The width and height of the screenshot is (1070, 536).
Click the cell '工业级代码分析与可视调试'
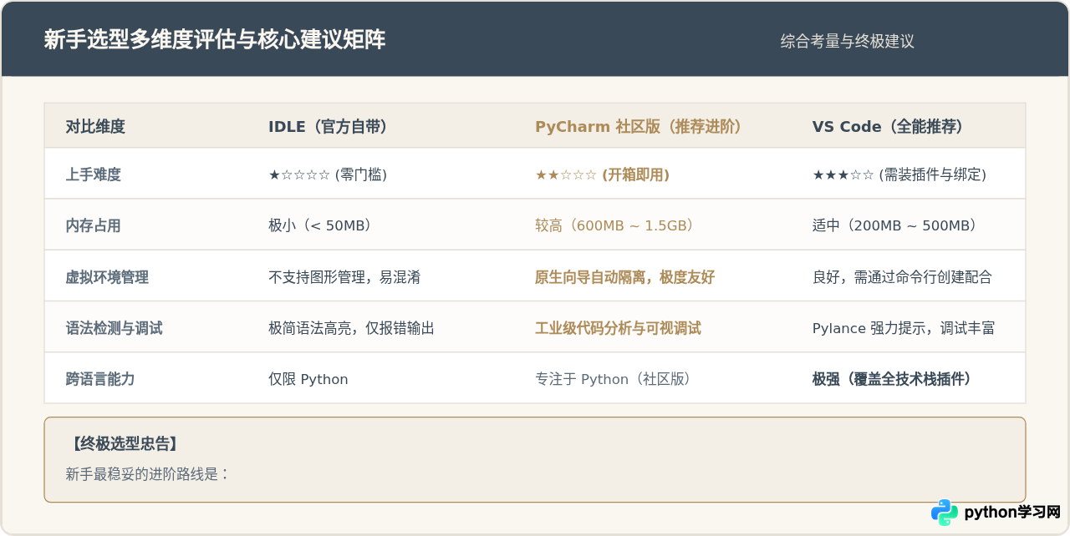[619, 328]
